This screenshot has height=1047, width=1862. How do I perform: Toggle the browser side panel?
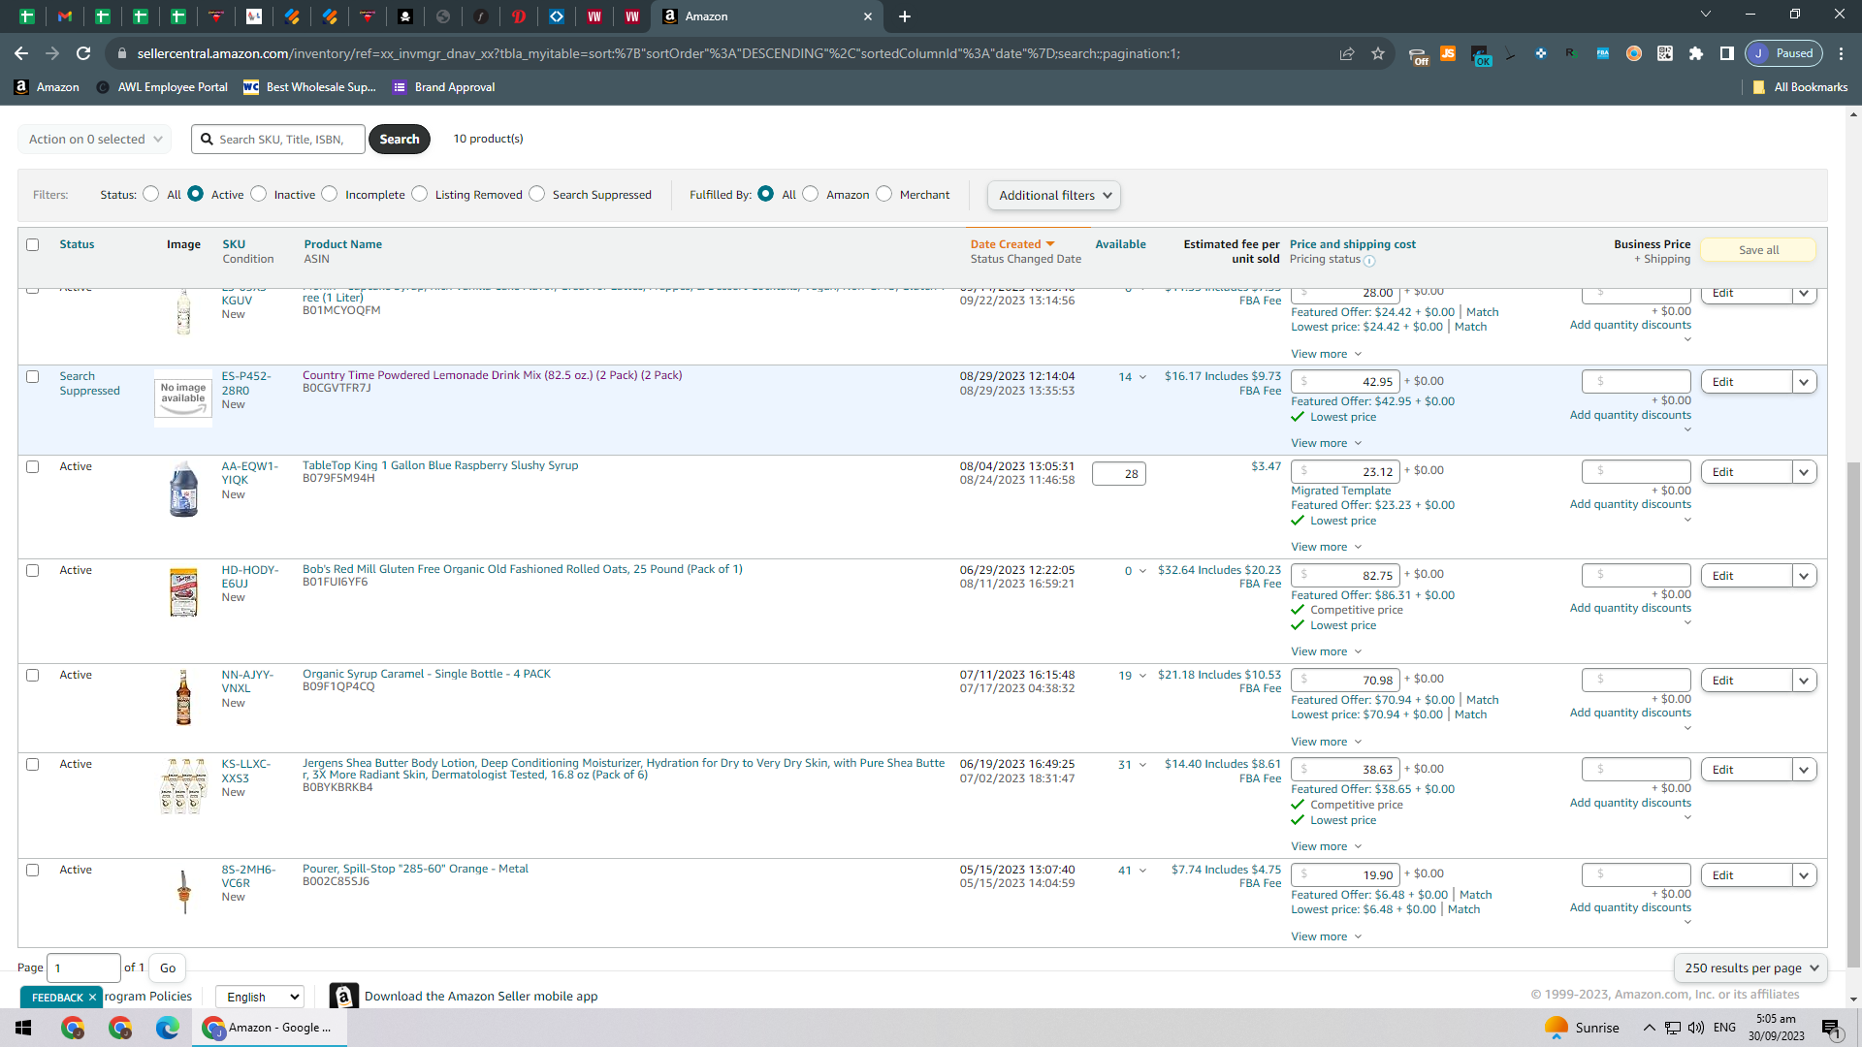[1727, 53]
